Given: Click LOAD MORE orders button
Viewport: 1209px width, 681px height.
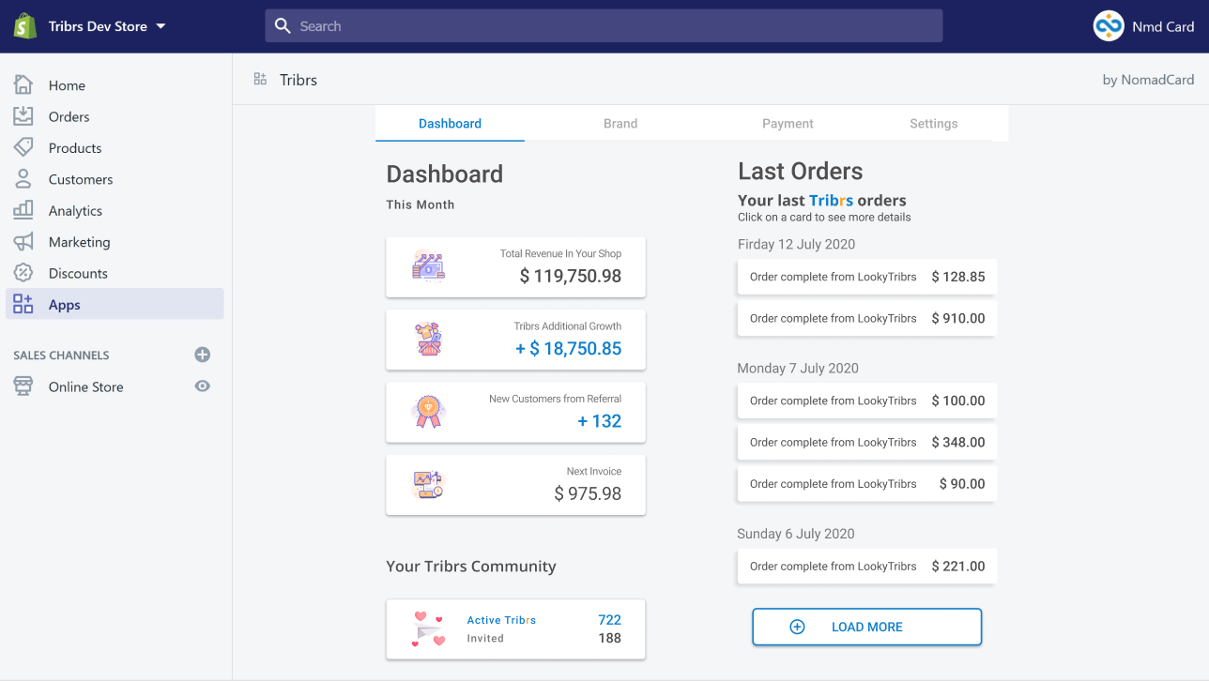Looking at the screenshot, I should pyautogui.click(x=866, y=627).
